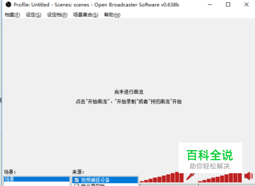
Task: Open the 设定(S) menu
Action: pos(34,15)
